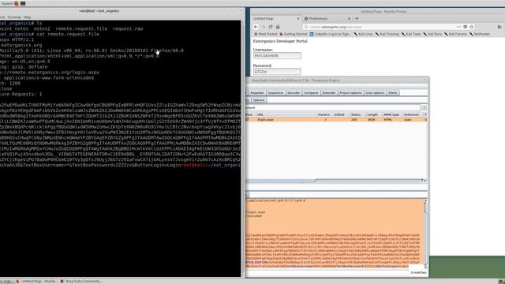505x284 pixels.
Task: Click the Firefox back button
Action: pos(256,27)
